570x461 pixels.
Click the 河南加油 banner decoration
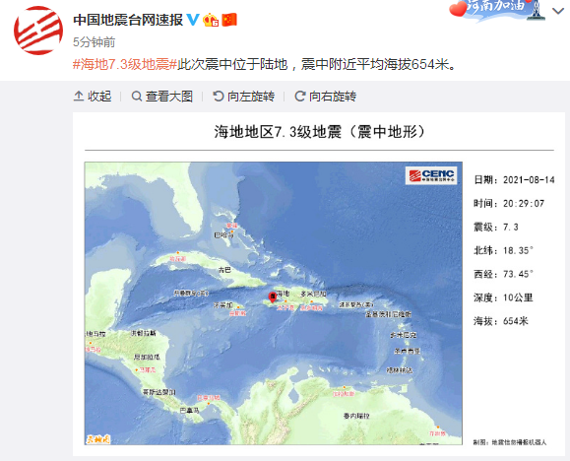click(497, 10)
